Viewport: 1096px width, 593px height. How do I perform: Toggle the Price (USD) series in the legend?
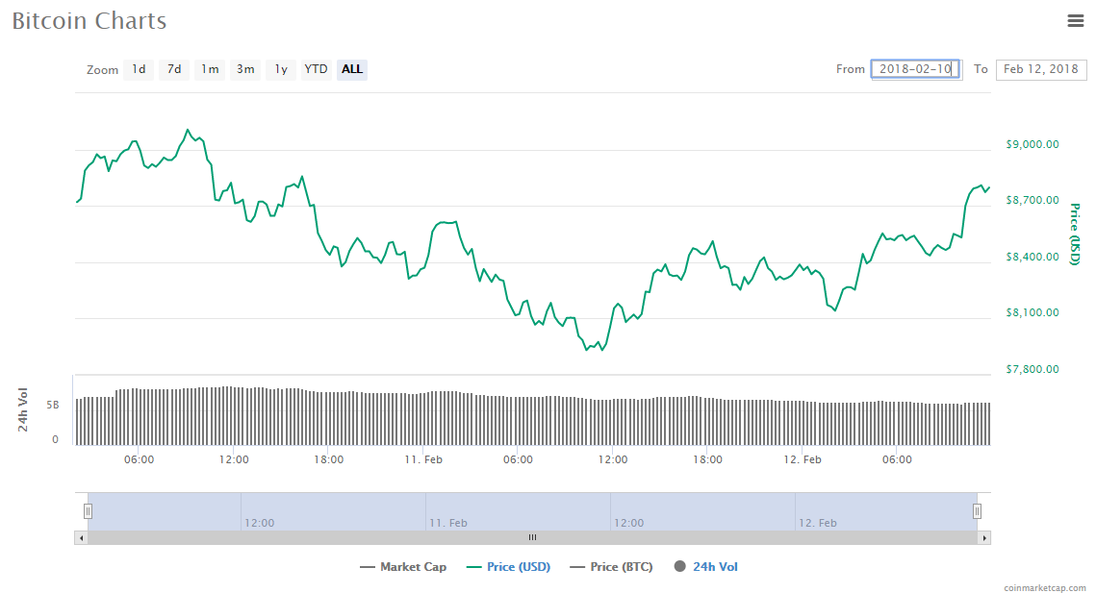(x=509, y=566)
